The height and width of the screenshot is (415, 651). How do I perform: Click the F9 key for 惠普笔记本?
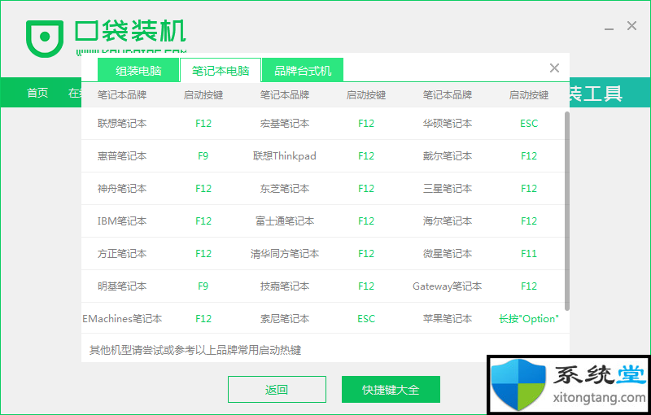203,156
